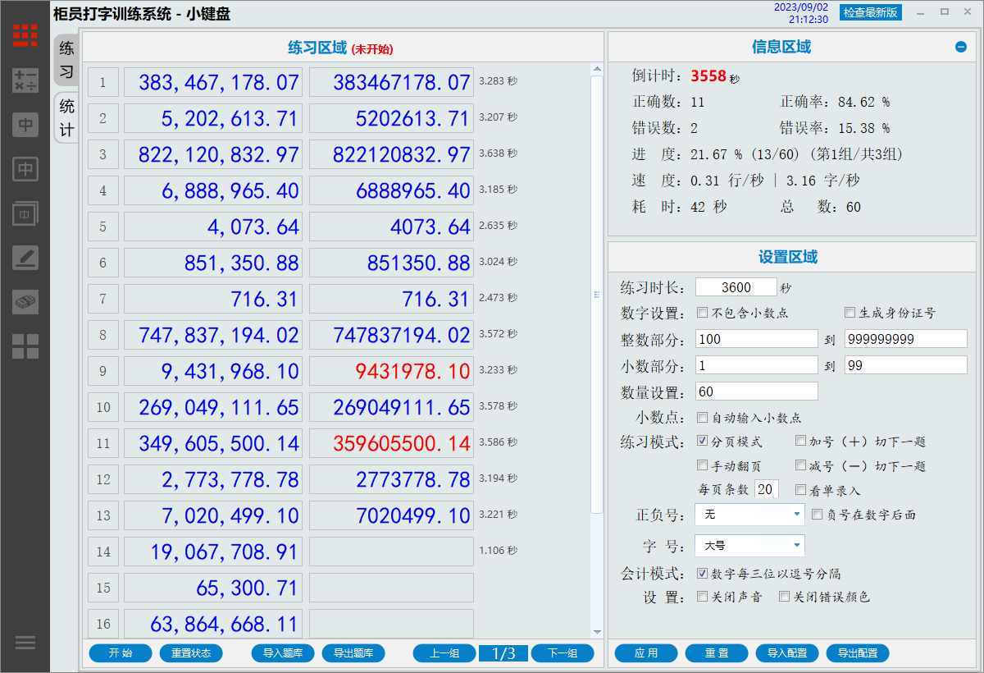The image size is (984, 673).
Task: Open the hamburger menu at sidebar bottom
Action: pos(25,642)
